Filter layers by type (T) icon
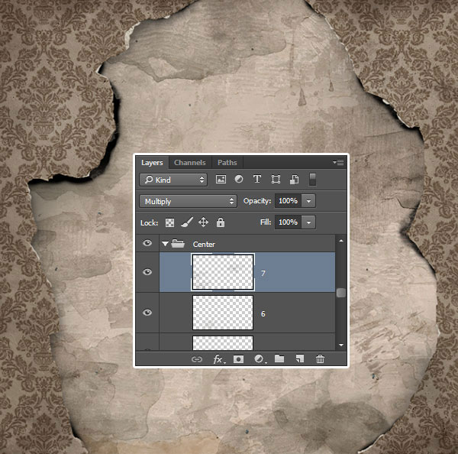This screenshot has height=454, width=458. point(256,180)
